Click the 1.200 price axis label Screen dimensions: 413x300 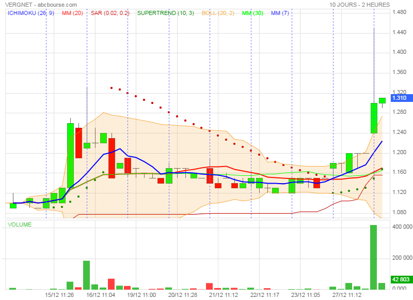[x=399, y=152]
